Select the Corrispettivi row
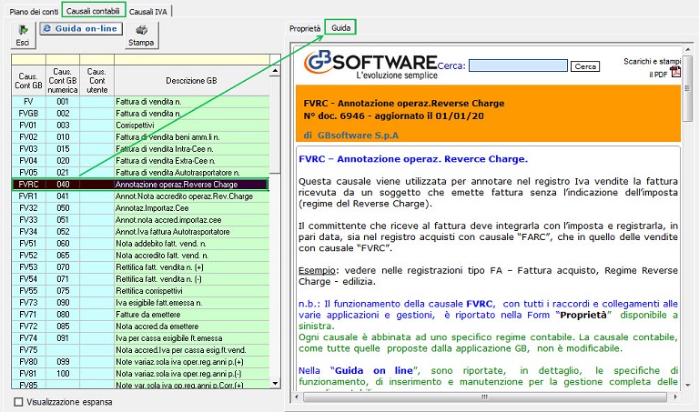Screen dimensions: 699x412 pos(140,126)
